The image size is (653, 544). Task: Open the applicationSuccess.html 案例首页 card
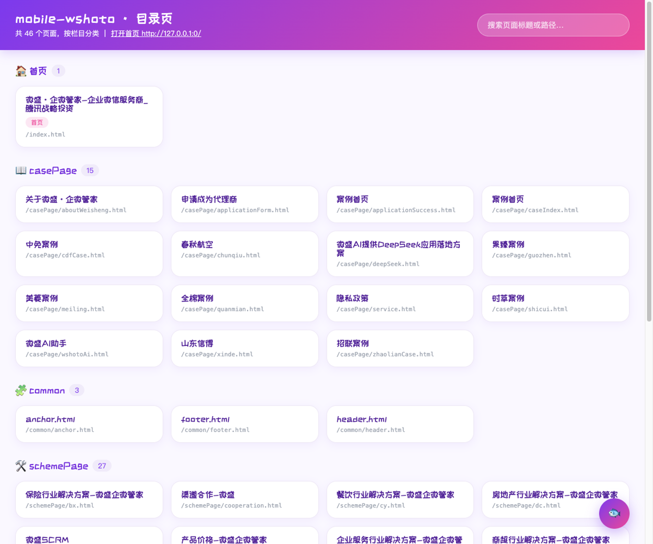tap(400, 204)
